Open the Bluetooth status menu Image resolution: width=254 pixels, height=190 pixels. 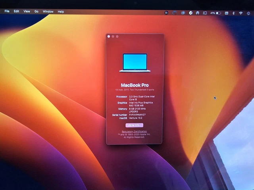pyautogui.click(x=234, y=13)
